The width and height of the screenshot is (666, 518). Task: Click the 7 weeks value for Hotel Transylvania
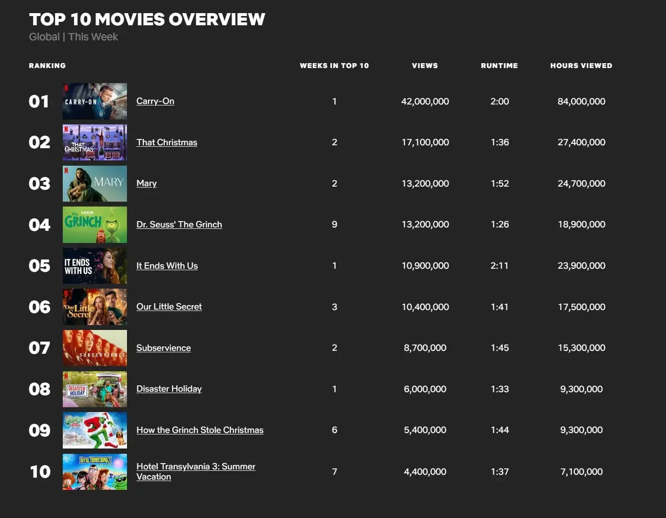[334, 472]
